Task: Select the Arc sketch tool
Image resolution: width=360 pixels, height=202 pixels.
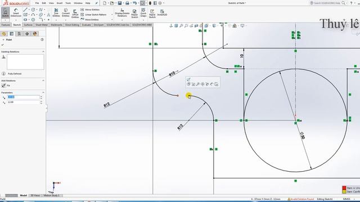Action: click(x=33, y=15)
